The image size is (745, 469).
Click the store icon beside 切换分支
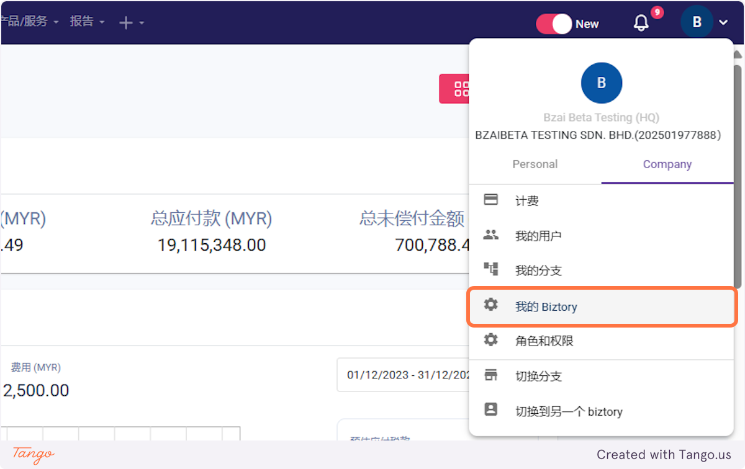pyautogui.click(x=491, y=375)
